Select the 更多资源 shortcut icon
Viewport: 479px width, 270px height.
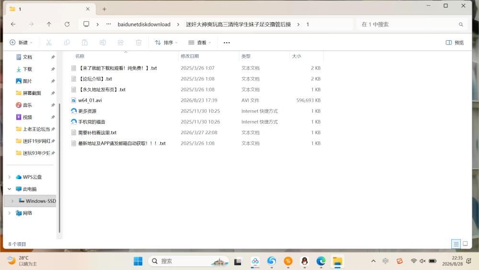(74, 111)
